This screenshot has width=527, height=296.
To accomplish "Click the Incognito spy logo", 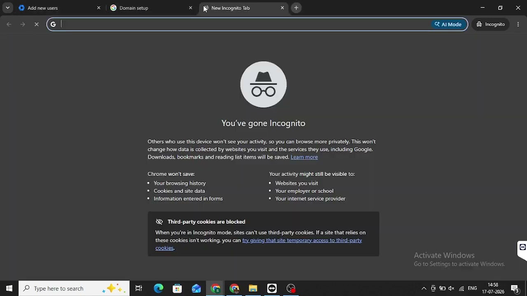I will point(263,84).
